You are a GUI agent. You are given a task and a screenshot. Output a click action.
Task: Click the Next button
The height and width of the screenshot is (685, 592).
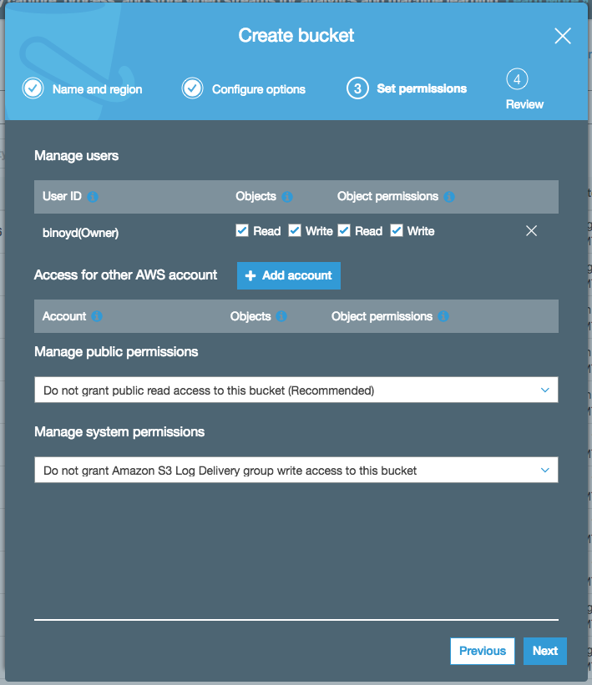[x=544, y=651]
